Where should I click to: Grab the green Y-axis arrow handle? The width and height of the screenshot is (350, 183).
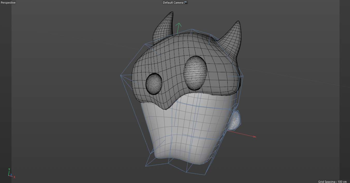coord(178,25)
